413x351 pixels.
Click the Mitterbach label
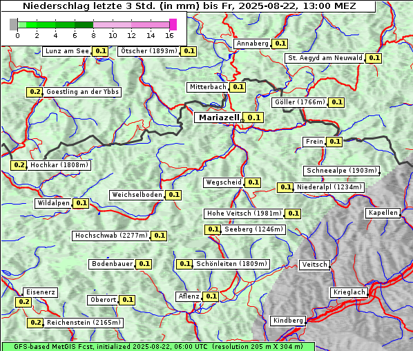(x=208, y=87)
